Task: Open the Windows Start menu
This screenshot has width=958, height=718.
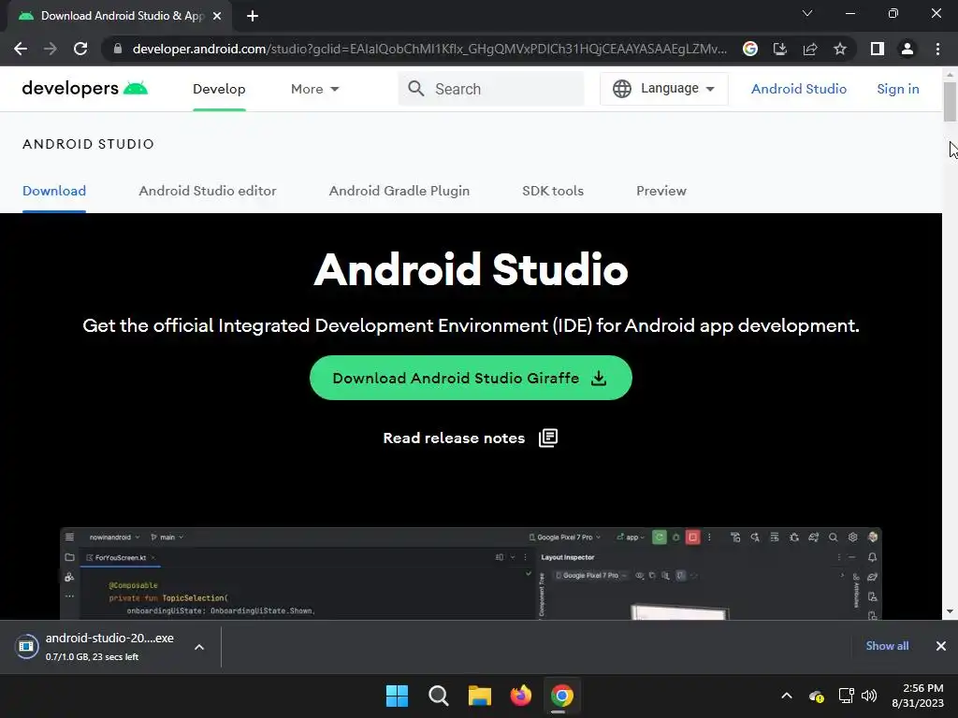Action: point(397,696)
